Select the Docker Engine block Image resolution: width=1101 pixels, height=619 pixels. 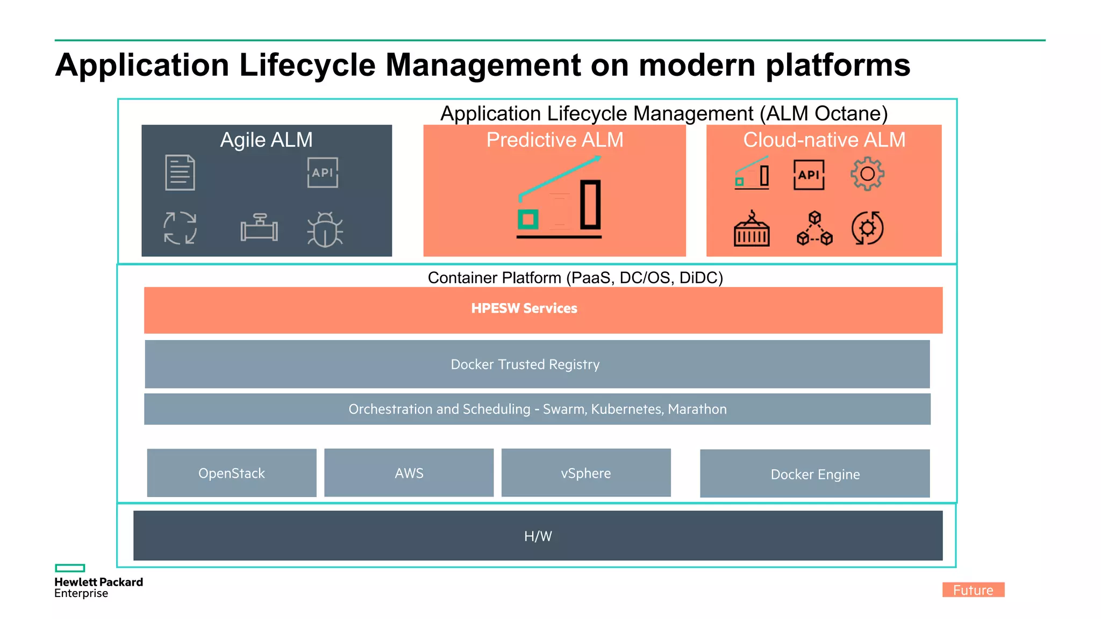pos(814,474)
